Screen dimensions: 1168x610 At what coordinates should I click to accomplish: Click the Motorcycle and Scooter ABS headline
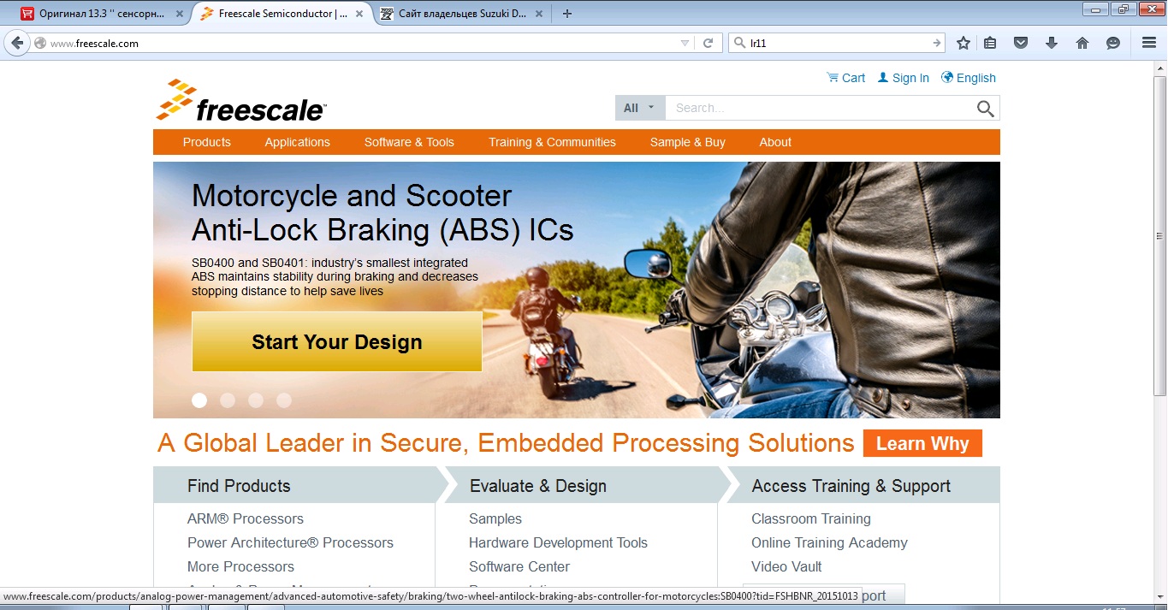(x=382, y=213)
